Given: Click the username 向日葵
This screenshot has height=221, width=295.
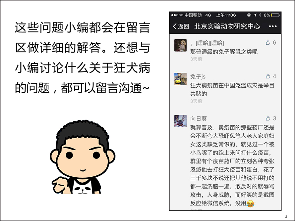Looking at the screenshot, I should [199, 119].
